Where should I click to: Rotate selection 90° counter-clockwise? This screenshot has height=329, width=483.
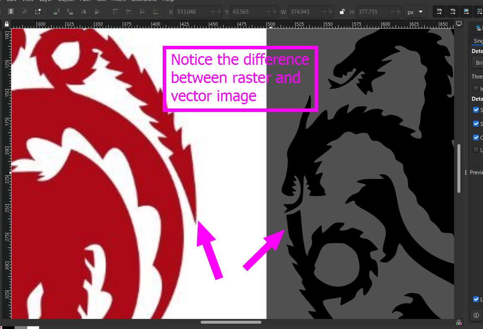tap(57, 12)
